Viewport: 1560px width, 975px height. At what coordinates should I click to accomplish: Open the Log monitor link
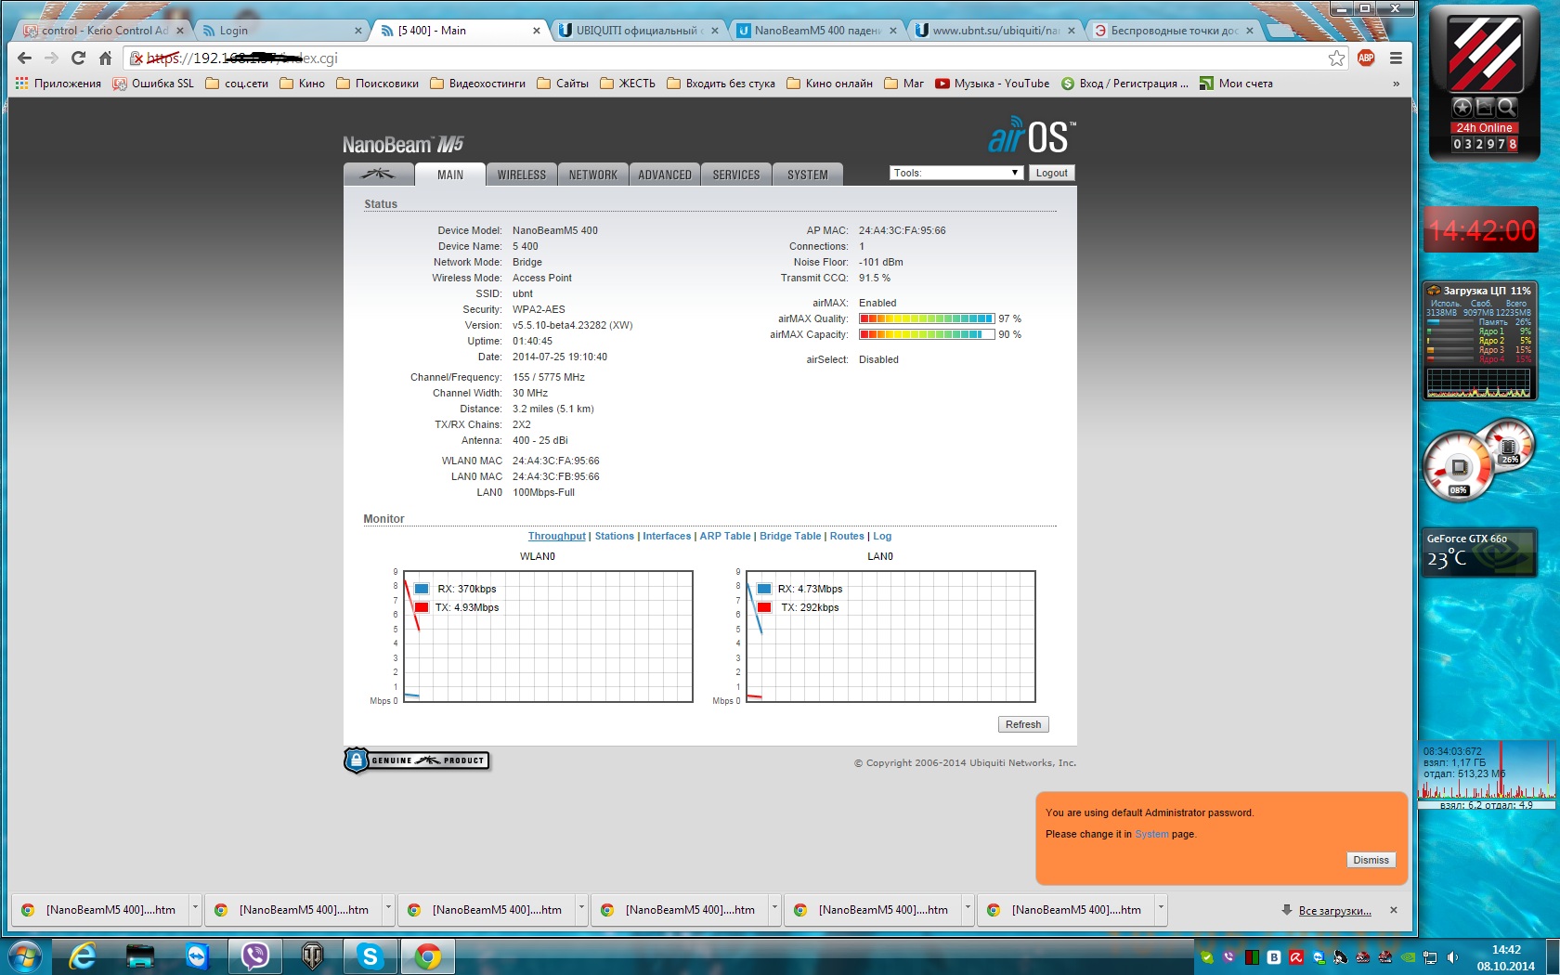coord(882,536)
